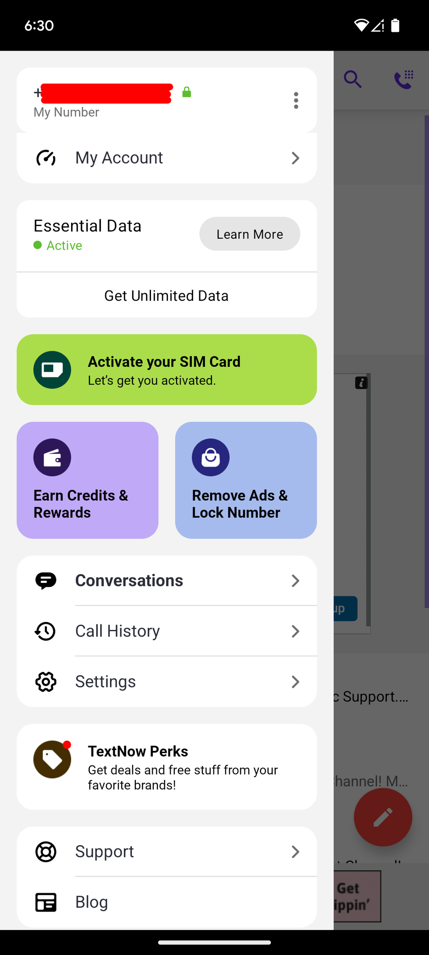The height and width of the screenshot is (955, 429).
Task: Expand the Conversations row chevron
Action: (x=295, y=580)
